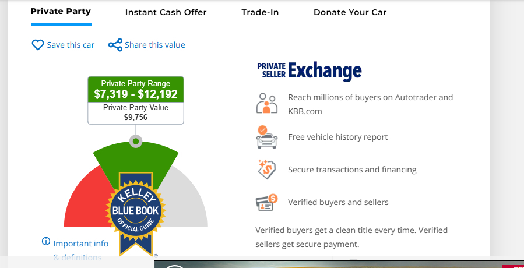Image resolution: width=524 pixels, height=268 pixels.
Task: Click the verified ID card icon
Action: [267, 202]
